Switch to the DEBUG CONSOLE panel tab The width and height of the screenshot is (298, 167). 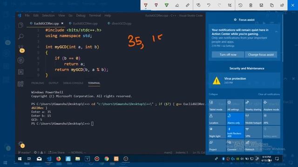pos(73,83)
